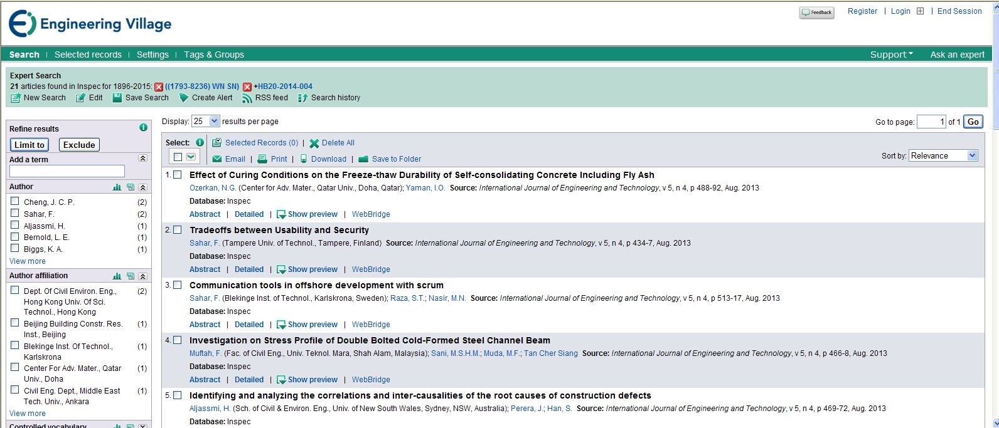Check the Biggs, K. A. author box
Image resolution: width=999 pixels, height=428 pixels.
click(15, 248)
